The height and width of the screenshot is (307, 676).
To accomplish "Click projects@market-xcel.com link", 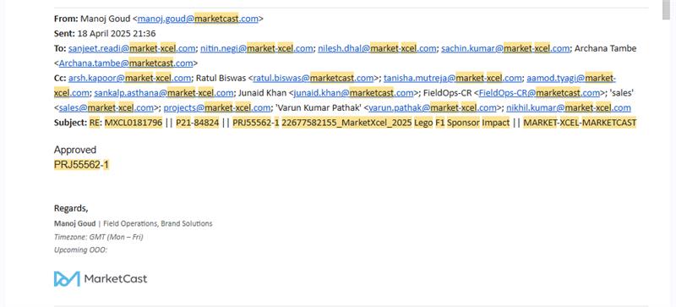I will (217, 107).
